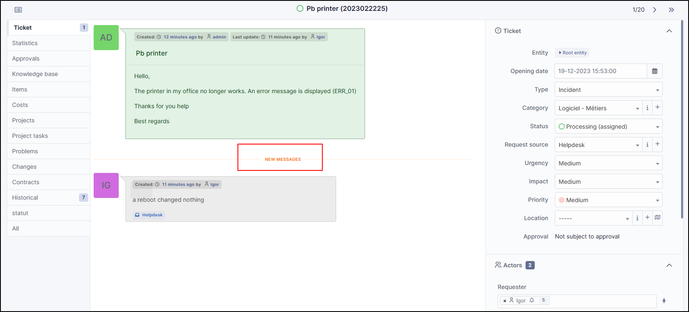Click the assign-myself icon beside Requester

[664, 300]
